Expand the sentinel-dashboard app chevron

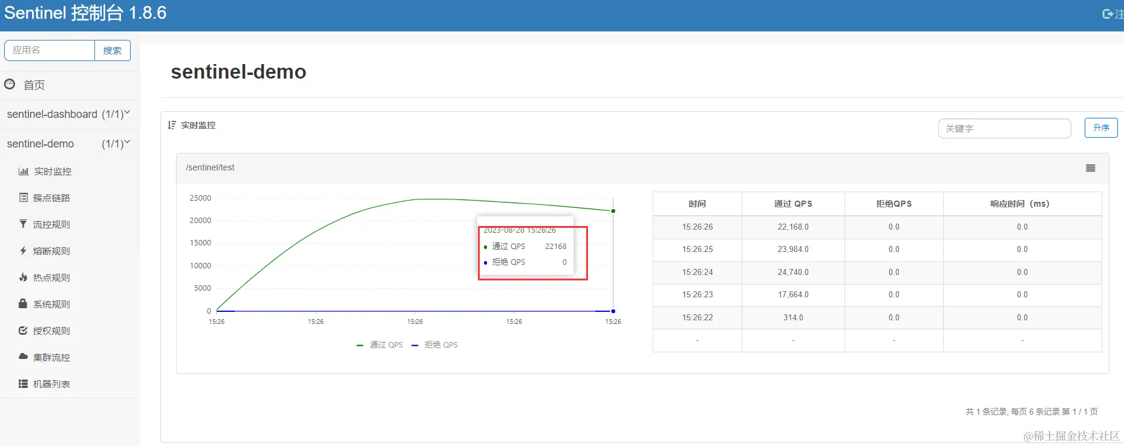127,112
